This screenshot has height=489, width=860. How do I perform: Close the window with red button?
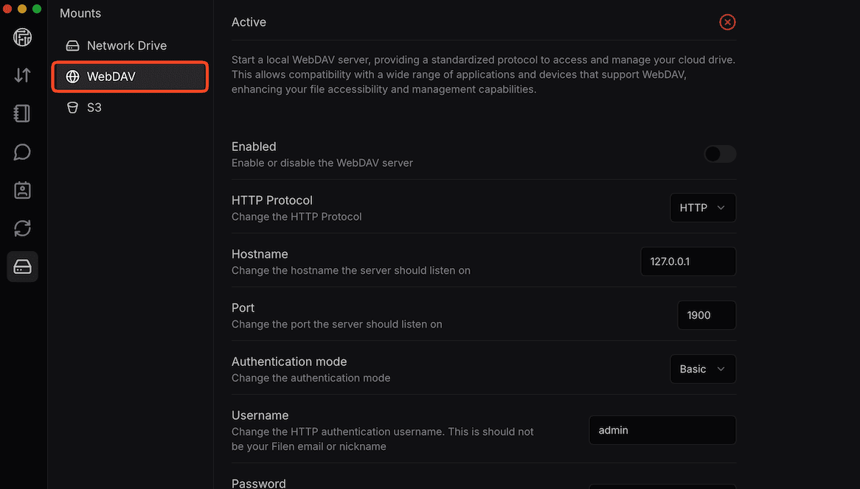pyautogui.click(x=8, y=8)
